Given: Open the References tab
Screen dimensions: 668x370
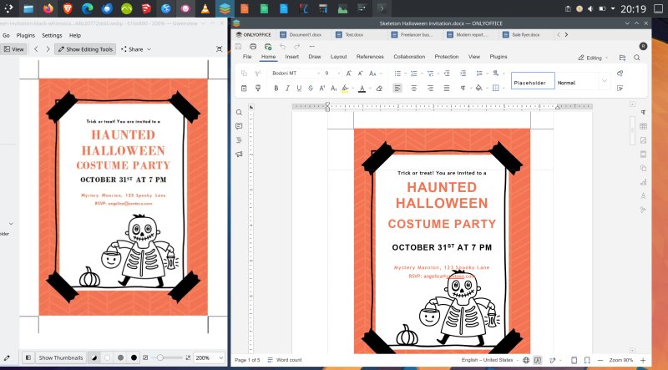Looking at the screenshot, I should [370, 57].
